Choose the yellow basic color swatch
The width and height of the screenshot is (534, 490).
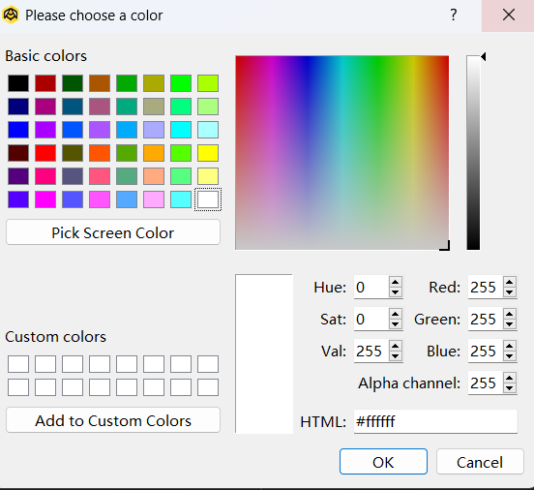208,153
